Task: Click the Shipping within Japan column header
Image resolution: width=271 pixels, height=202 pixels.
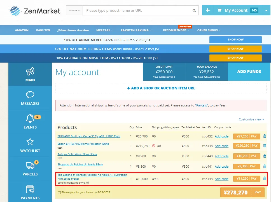Action: (165, 127)
